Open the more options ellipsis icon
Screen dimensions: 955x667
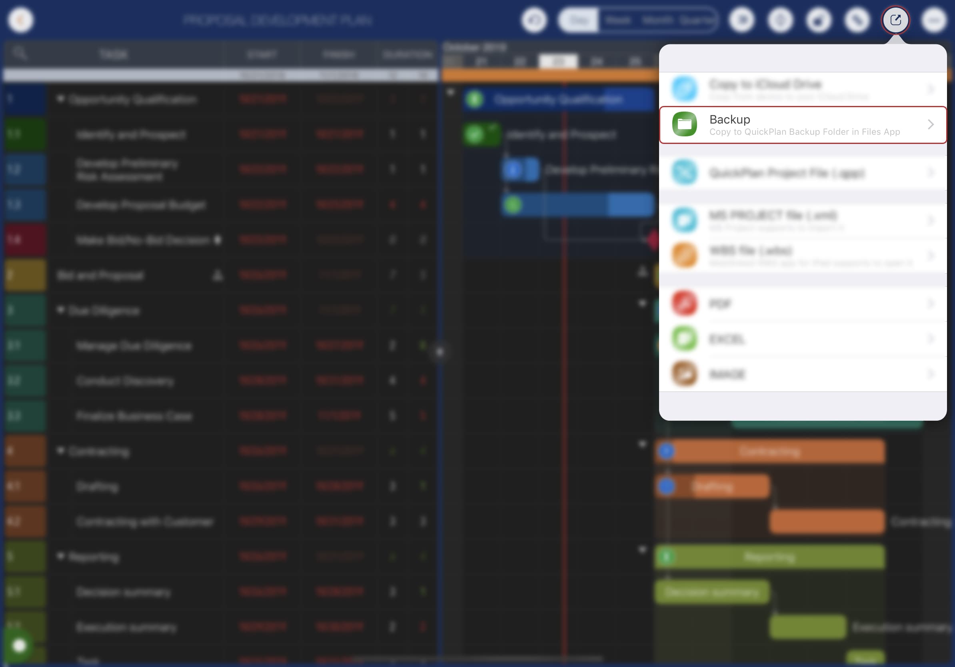pos(934,20)
